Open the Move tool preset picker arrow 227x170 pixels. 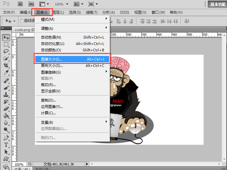click(x=14, y=21)
